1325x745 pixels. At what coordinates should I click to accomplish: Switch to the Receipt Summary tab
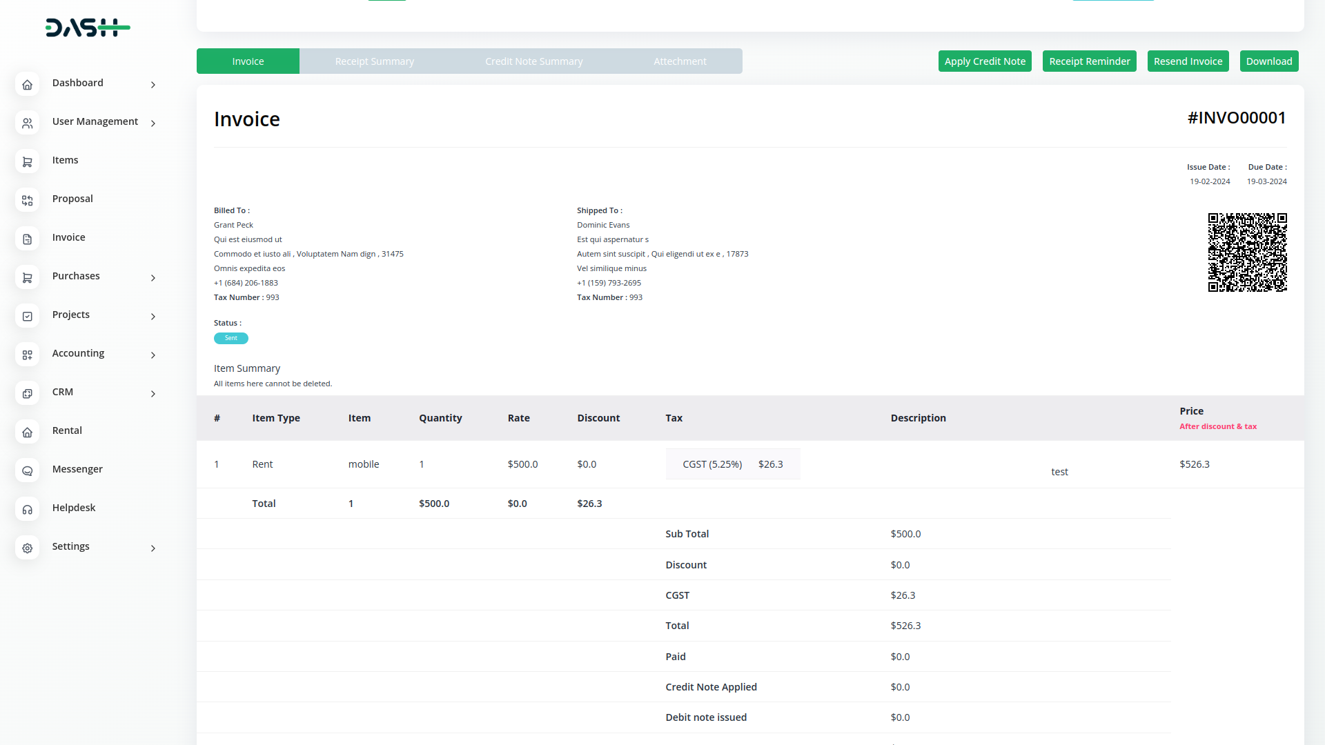(374, 61)
